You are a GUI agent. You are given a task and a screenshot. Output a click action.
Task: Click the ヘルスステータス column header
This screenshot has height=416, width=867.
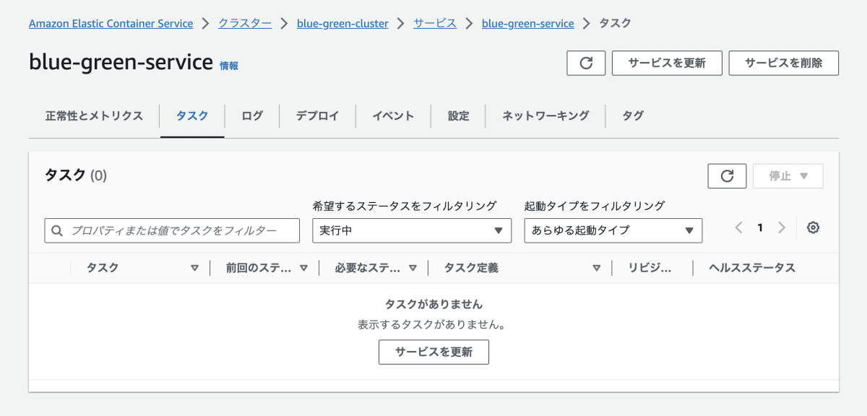[751, 268]
